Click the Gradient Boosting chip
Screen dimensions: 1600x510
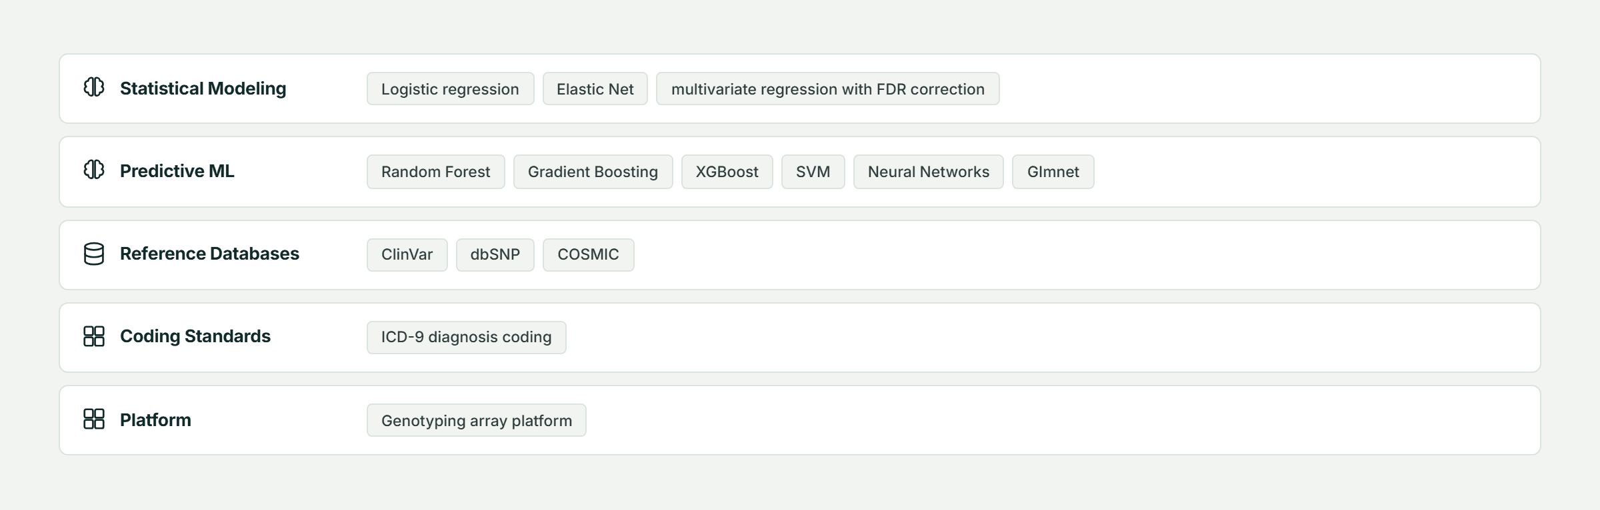coord(593,172)
